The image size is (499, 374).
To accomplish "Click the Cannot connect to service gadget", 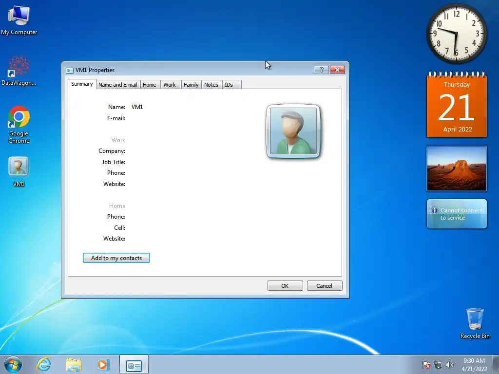I will [457, 214].
